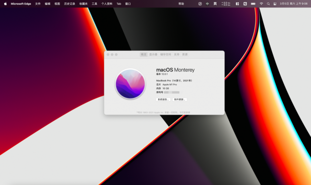311x185 pixels.
Task: Open the 帮助 menu
Action: pos(181,4)
